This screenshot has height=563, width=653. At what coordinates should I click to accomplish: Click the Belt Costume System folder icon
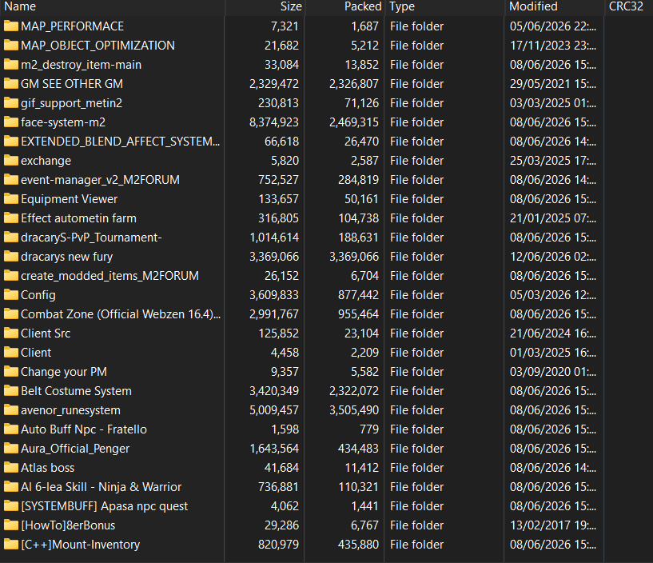[x=11, y=390]
